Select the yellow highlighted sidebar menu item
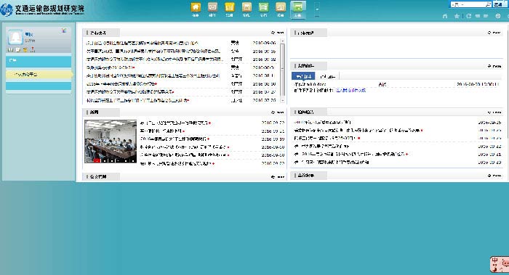This screenshot has width=509, height=275. pyautogui.click(x=39, y=75)
